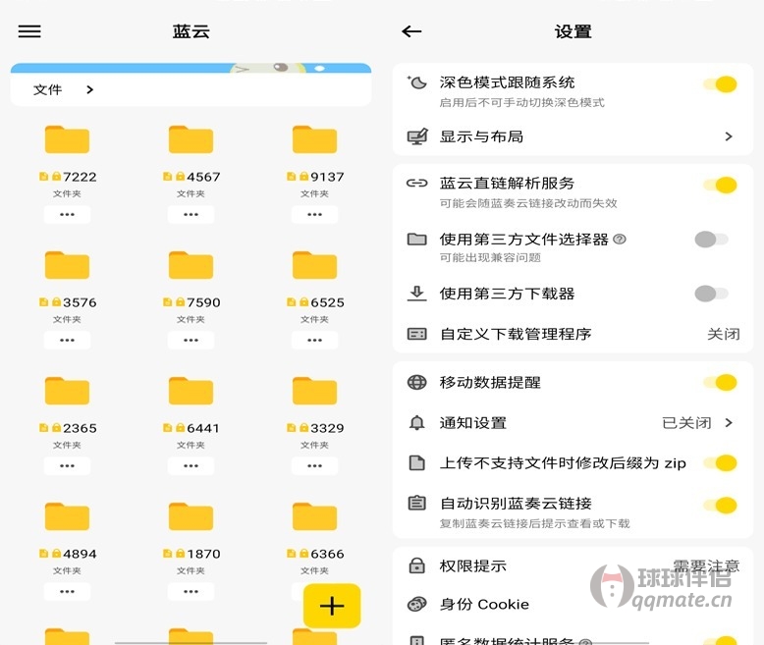Expand the 文件 breadcrumb path
Viewport: 764px width, 645px height.
[x=89, y=89]
